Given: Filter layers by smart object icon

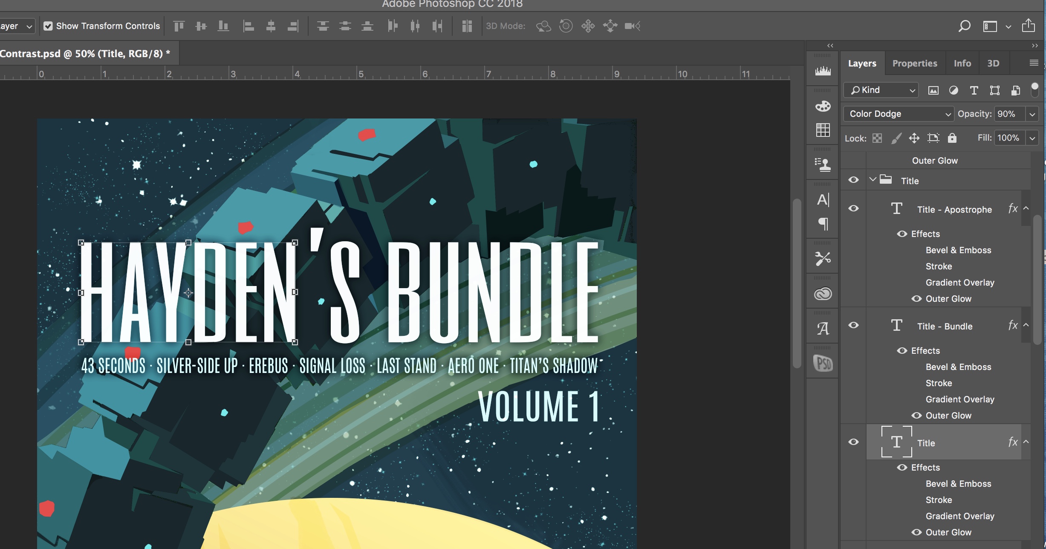Looking at the screenshot, I should pos(1015,90).
